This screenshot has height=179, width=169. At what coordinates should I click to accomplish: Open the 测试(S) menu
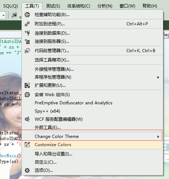pyautogui.click(x=53, y=6)
